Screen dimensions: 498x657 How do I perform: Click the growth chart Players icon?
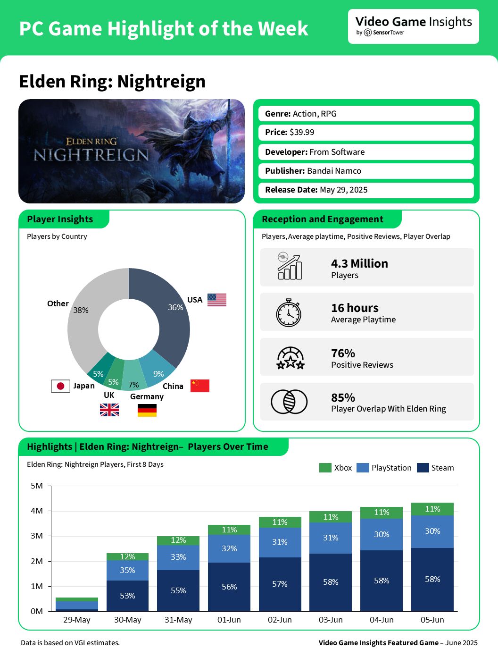(x=290, y=266)
